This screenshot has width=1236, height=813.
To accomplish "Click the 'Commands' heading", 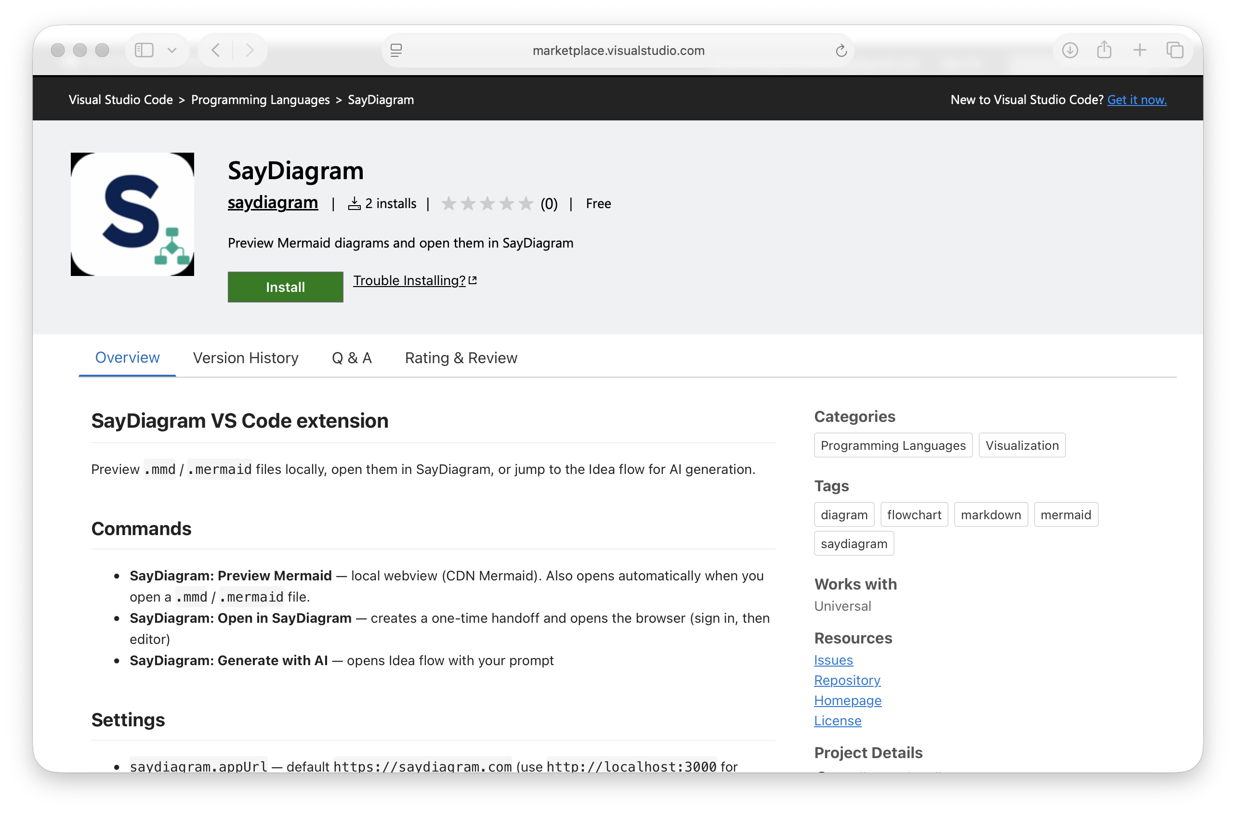I will [x=141, y=528].
